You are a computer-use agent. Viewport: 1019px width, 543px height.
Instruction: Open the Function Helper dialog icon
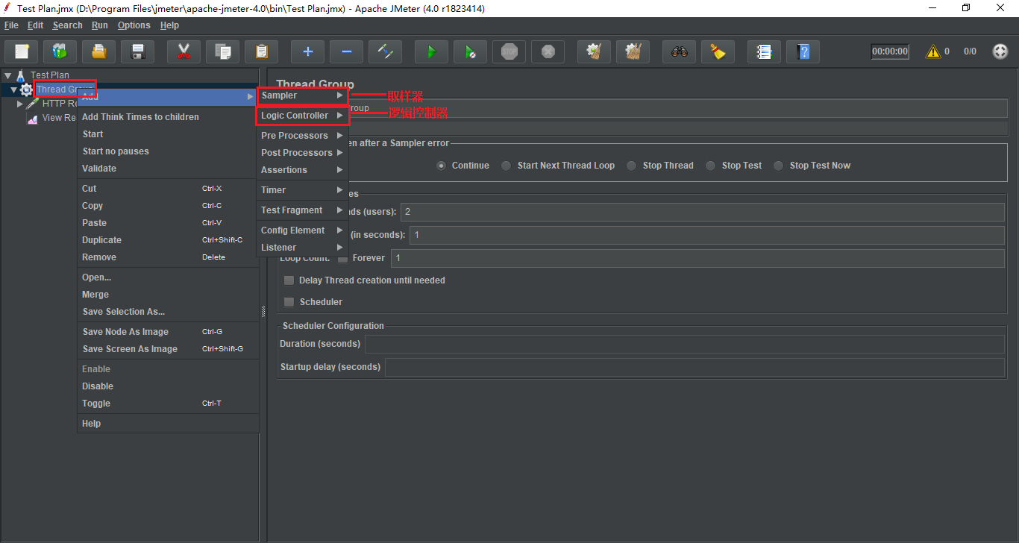coord(764,51)
